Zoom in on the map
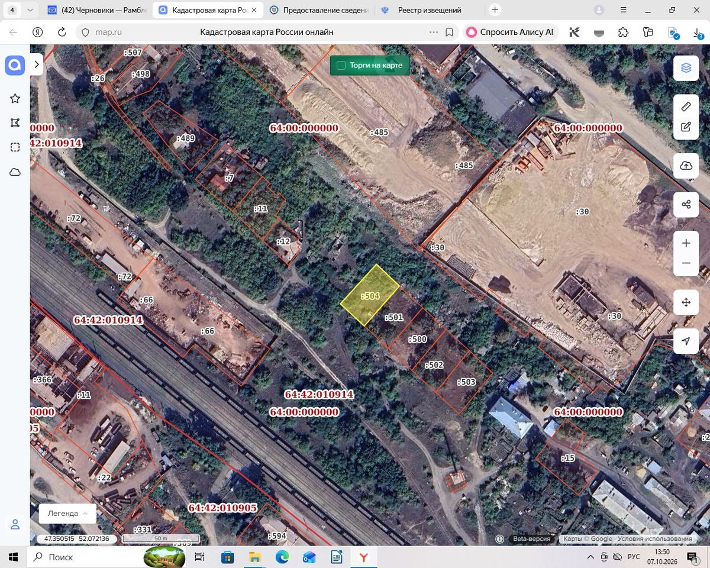The image size is (710, 568). (686, 243)
